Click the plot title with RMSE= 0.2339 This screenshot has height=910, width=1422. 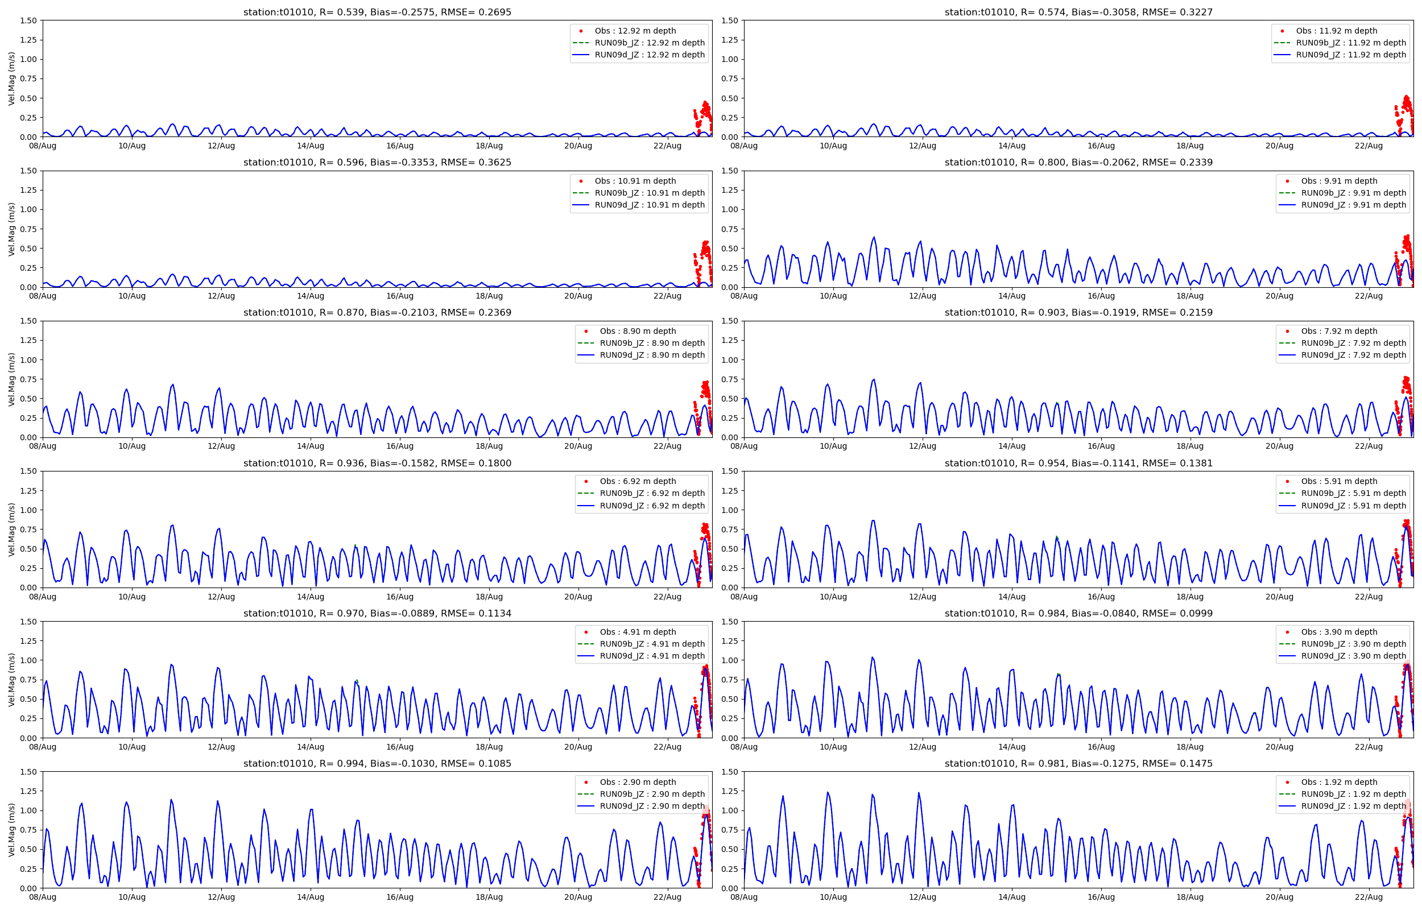point(1078,162)
